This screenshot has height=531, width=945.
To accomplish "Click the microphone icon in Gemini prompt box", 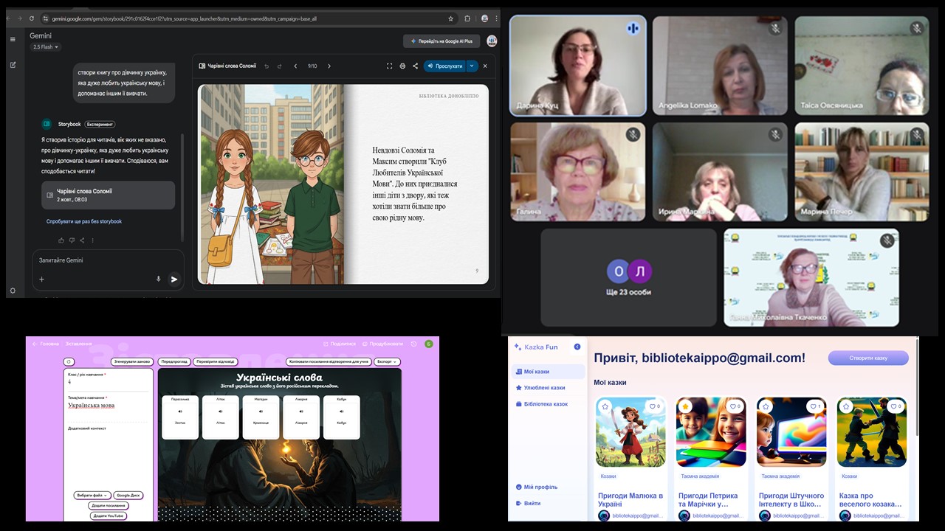I will [x=158, y=280].
